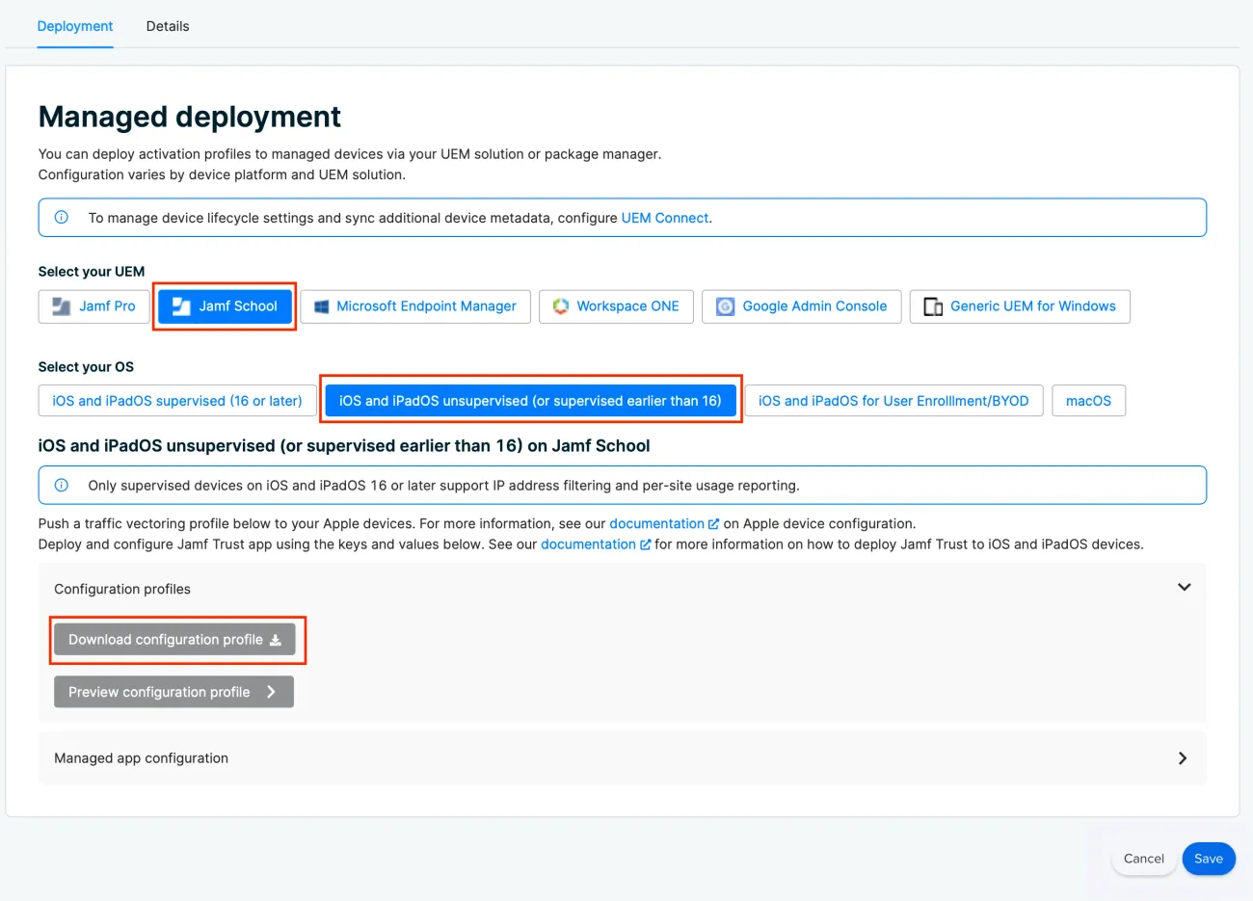
Task: Click the Jamf School logo icon
Action: pyautogui.click(x=181, y=306)
